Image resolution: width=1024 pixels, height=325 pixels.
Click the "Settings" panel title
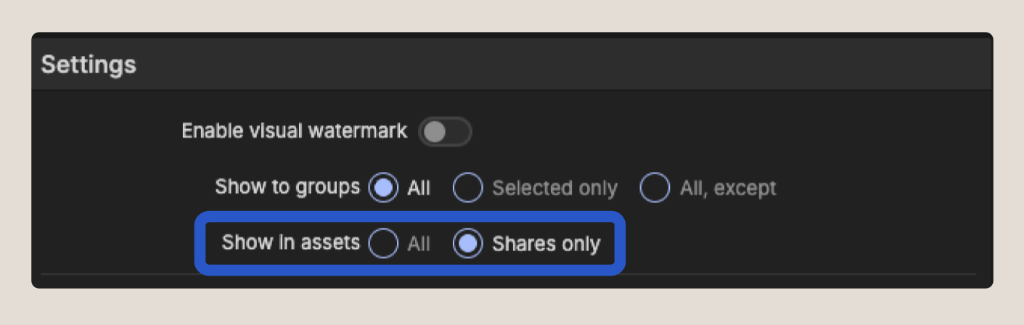[89, 65]
